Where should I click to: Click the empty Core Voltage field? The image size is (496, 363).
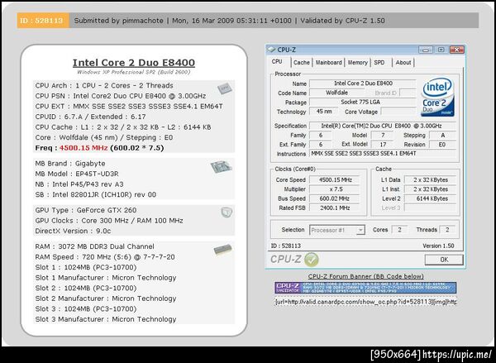pos(398,112)
